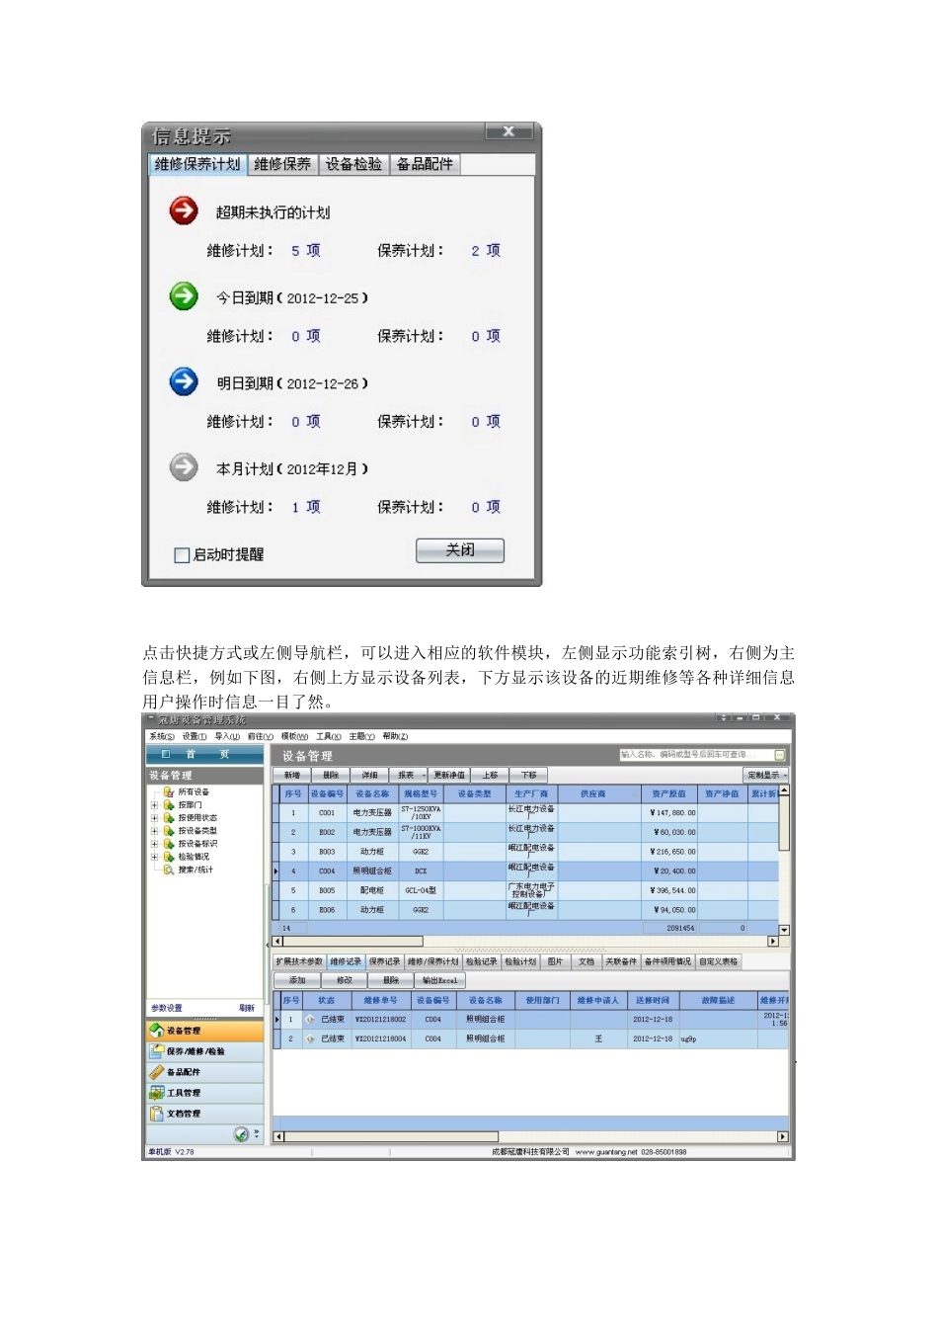Collapse left panel via splitter arrow
This screenshot has height=1328, width=938.
[x=268, y=944]
